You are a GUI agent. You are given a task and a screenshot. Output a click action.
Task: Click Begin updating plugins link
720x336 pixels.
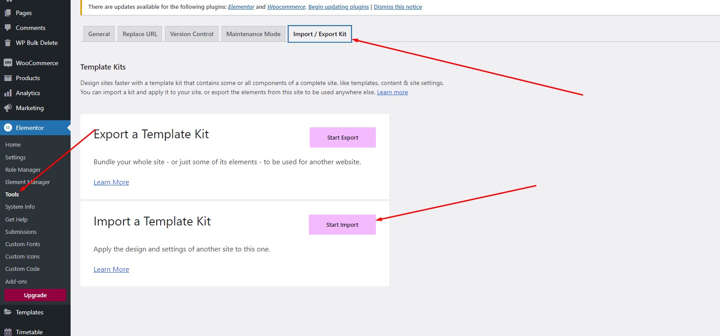(x=338, y=7)
